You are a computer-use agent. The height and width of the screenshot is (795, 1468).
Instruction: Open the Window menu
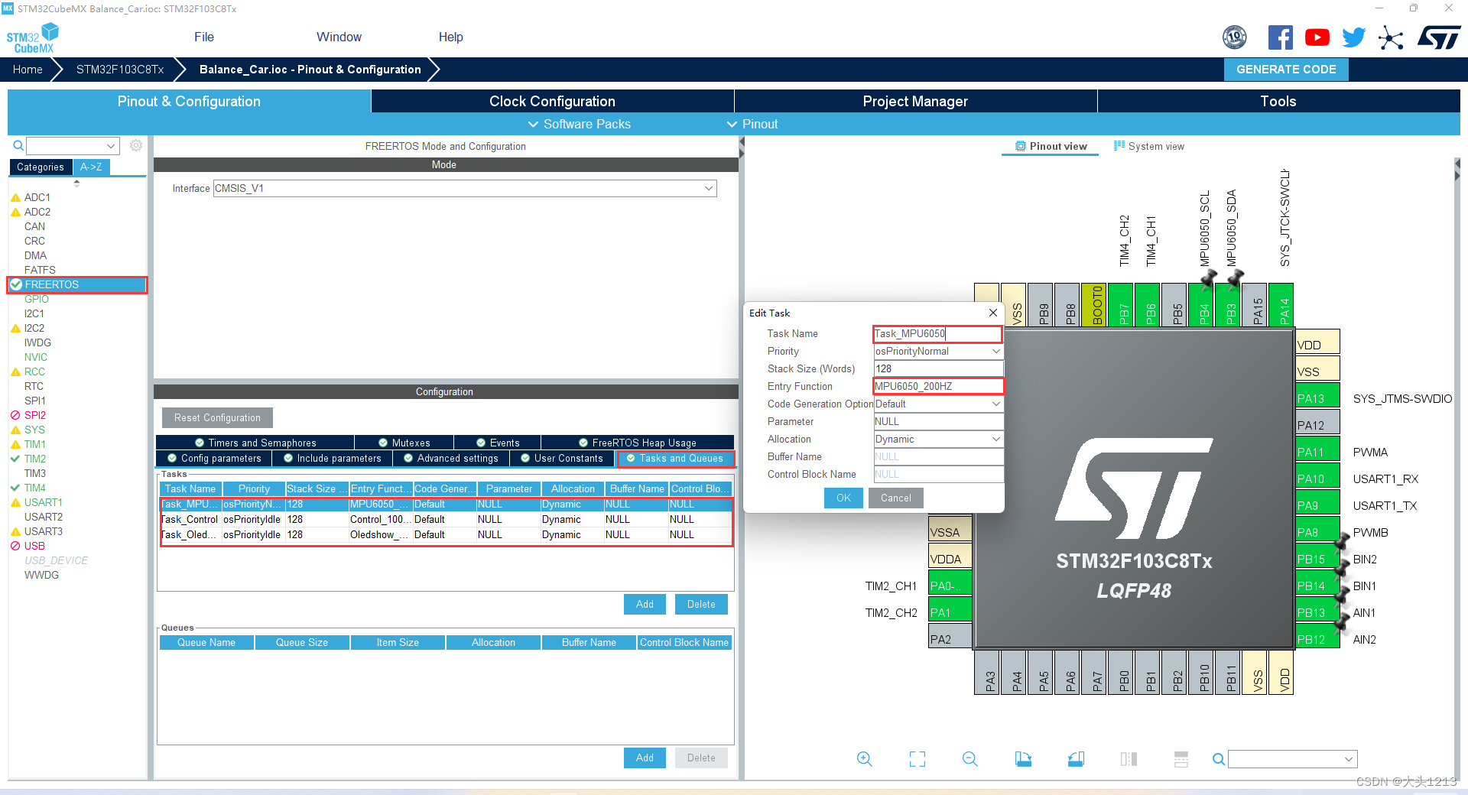(x=339, y=37)
